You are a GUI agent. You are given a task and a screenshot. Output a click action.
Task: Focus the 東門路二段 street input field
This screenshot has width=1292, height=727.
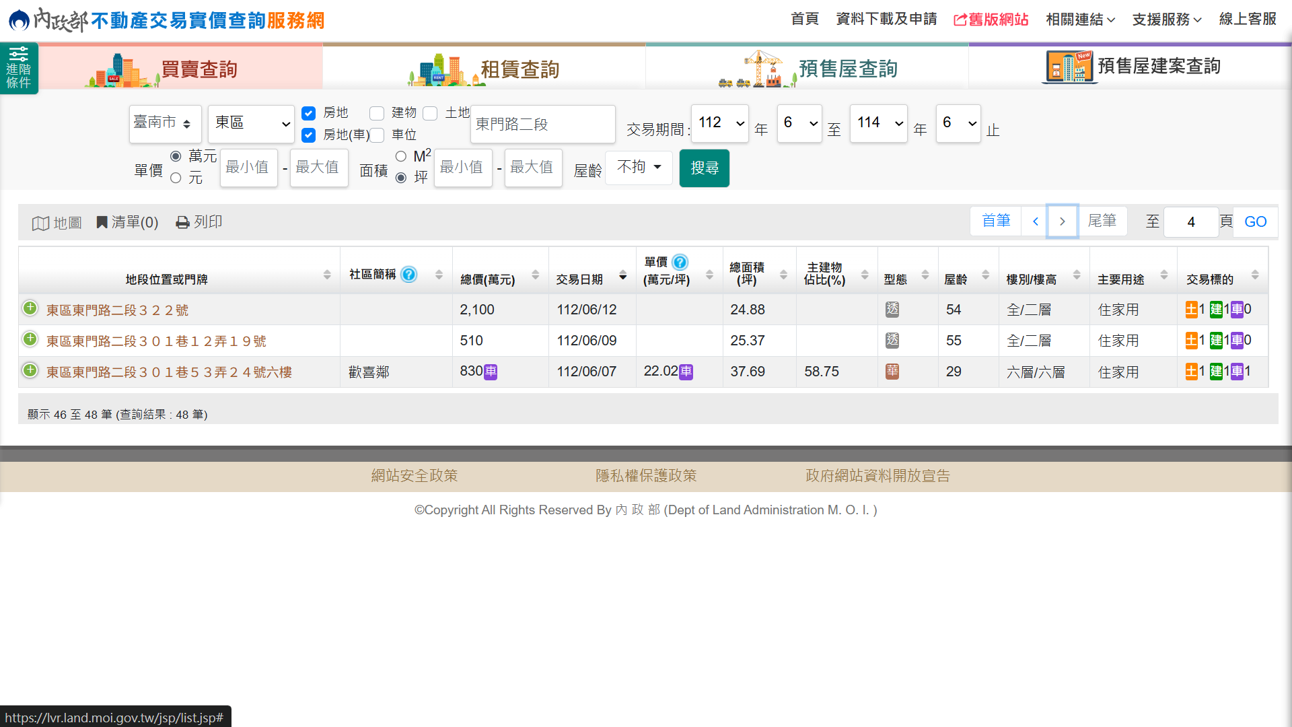[x=542, y=124]
